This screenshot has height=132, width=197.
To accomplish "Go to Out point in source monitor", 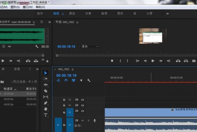I will (18, 61).
